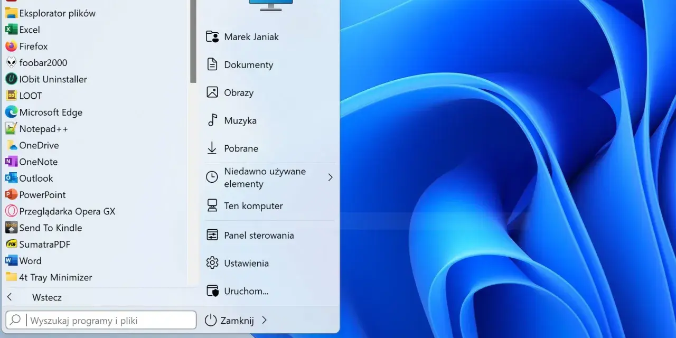Open Firefox browser icon
676x338 pixels.
(11, 46)
